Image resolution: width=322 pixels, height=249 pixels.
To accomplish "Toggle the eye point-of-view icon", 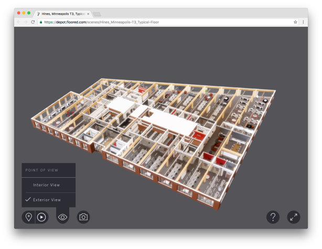I will 63,217.
